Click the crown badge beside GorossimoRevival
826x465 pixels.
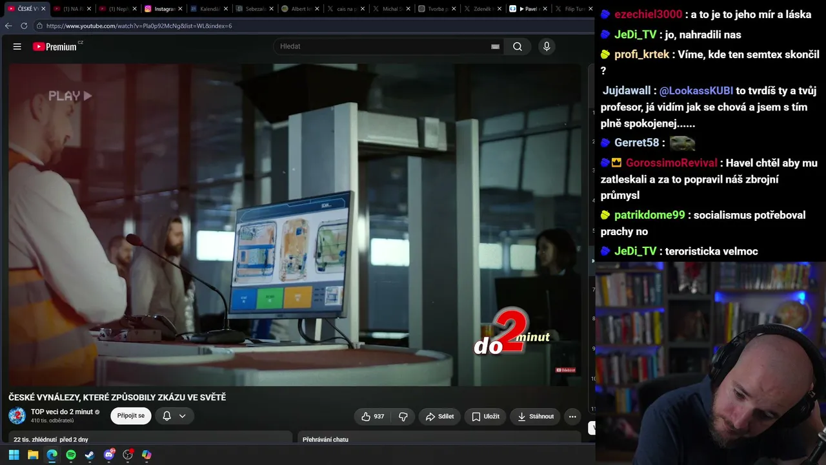coord(617,163)
